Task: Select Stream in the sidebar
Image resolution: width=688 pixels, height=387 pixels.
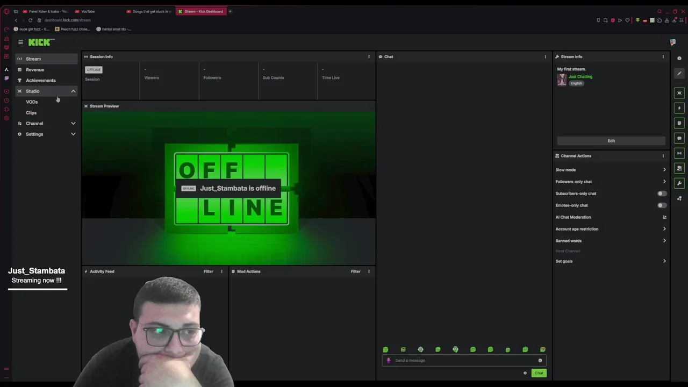Action: (46, 59)
